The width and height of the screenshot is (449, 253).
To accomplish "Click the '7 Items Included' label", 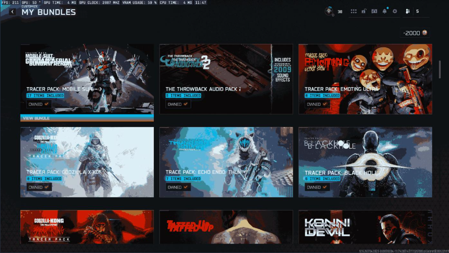I will pos(183,178).
